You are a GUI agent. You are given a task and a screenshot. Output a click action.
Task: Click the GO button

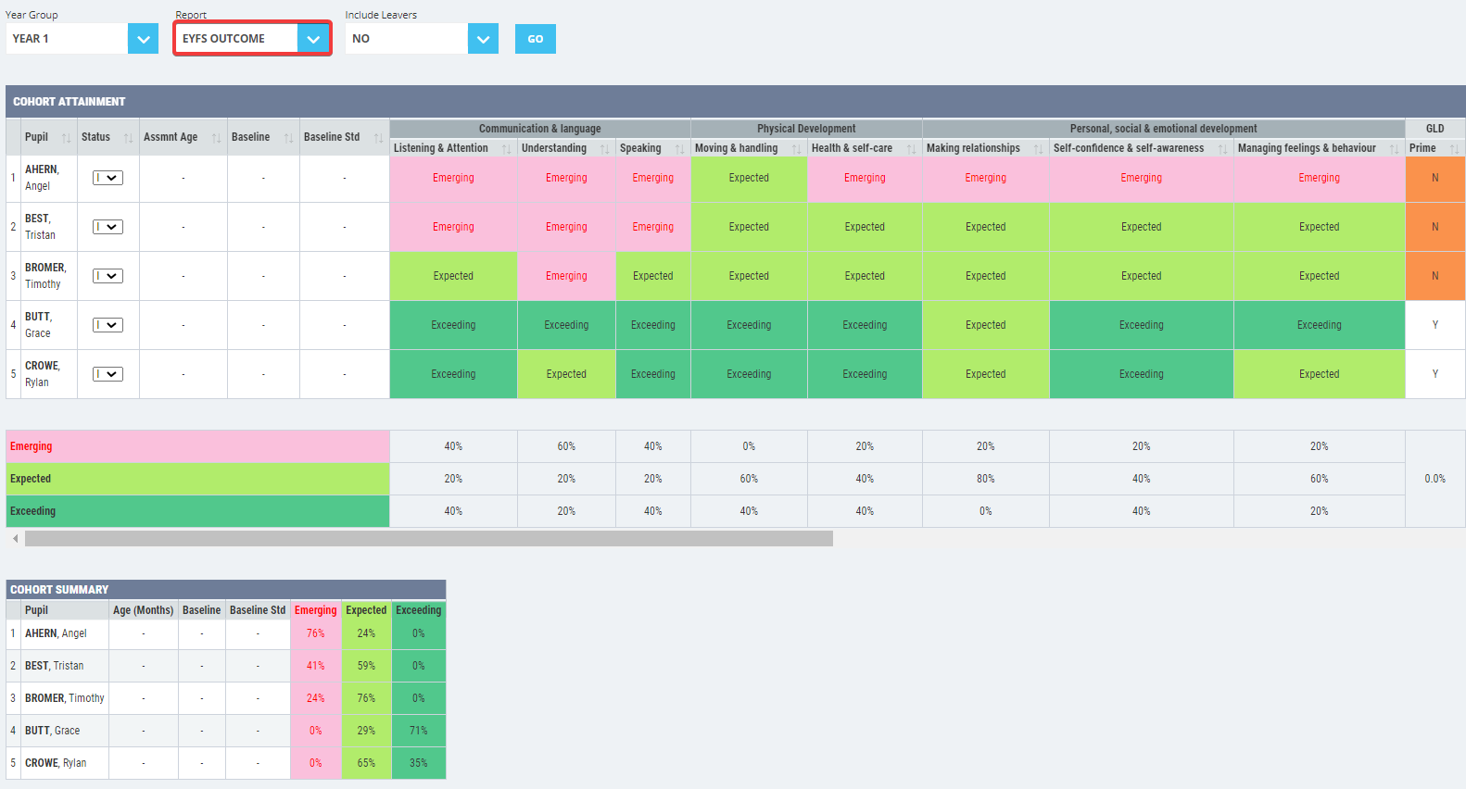[x=536, y=39]
